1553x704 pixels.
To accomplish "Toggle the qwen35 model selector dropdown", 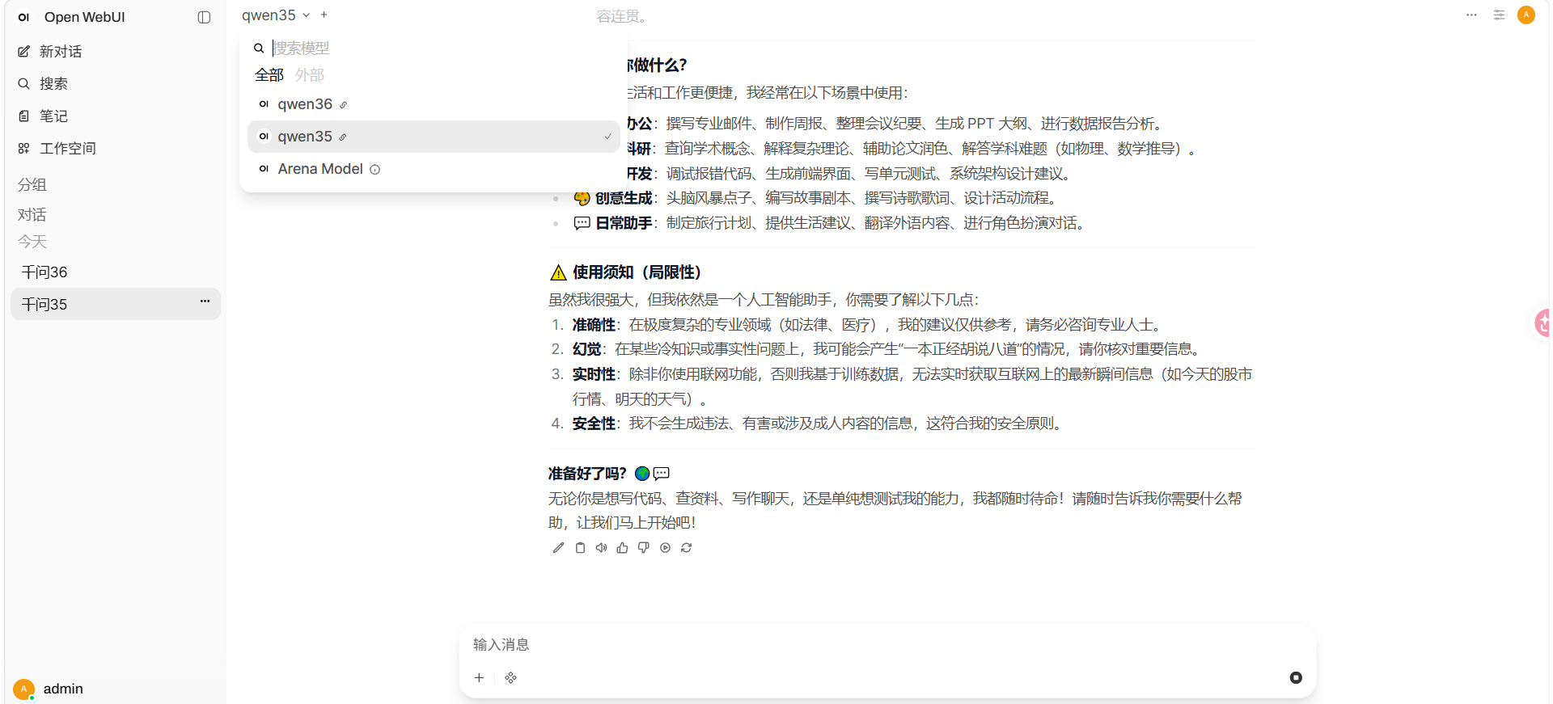I will point(276,15).
